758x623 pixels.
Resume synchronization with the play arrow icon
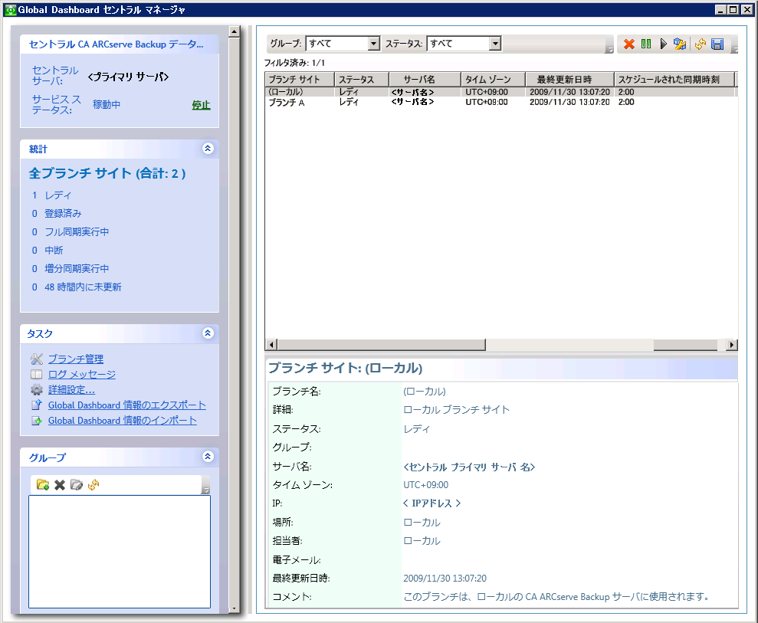coord(664,44)
